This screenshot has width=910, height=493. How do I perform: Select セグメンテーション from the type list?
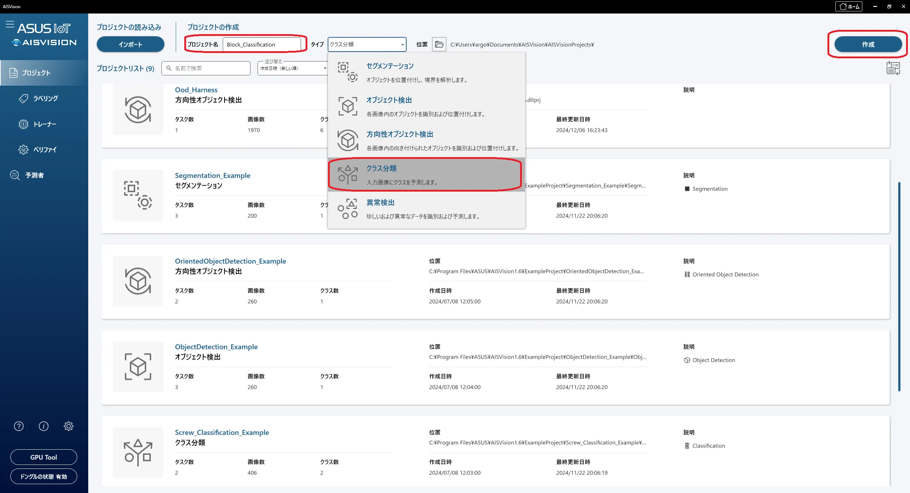point(427,73)
